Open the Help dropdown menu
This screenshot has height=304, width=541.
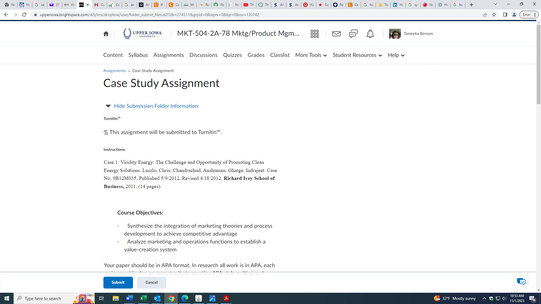point(396,55)
